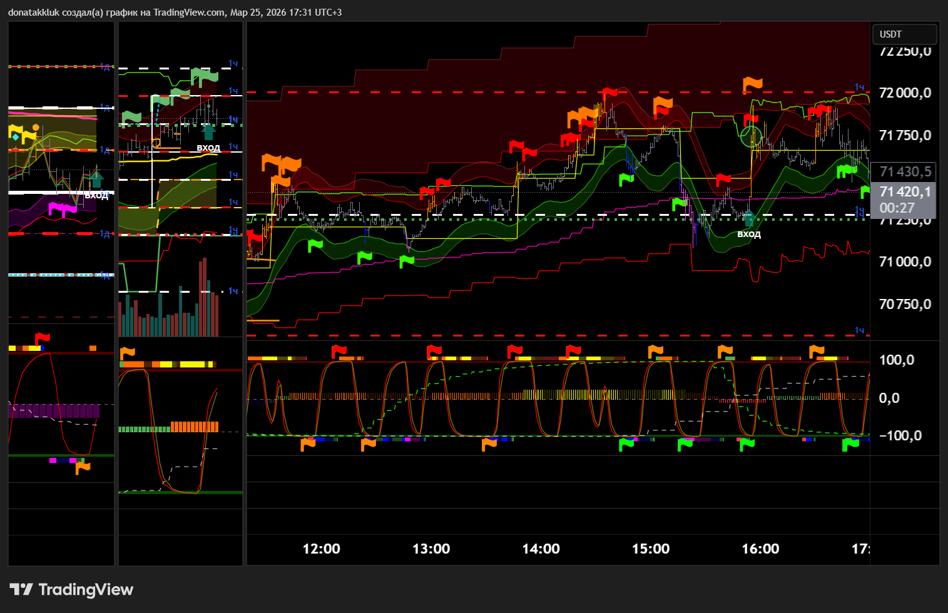
Task: Click the вход arrow in the middle panel
Action: point(208,132)
